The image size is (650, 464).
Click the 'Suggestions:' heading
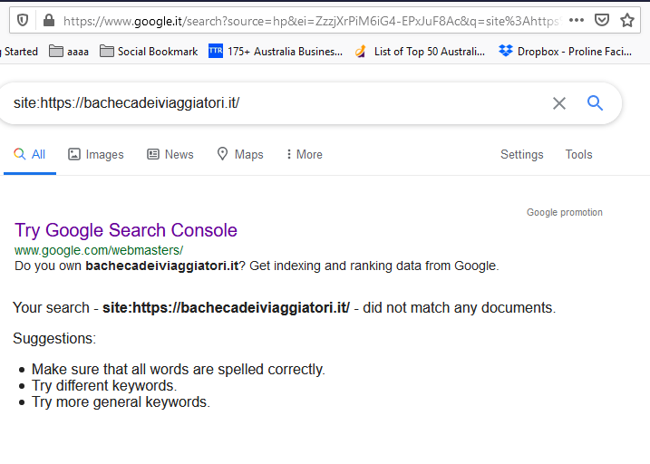(54, 338)
